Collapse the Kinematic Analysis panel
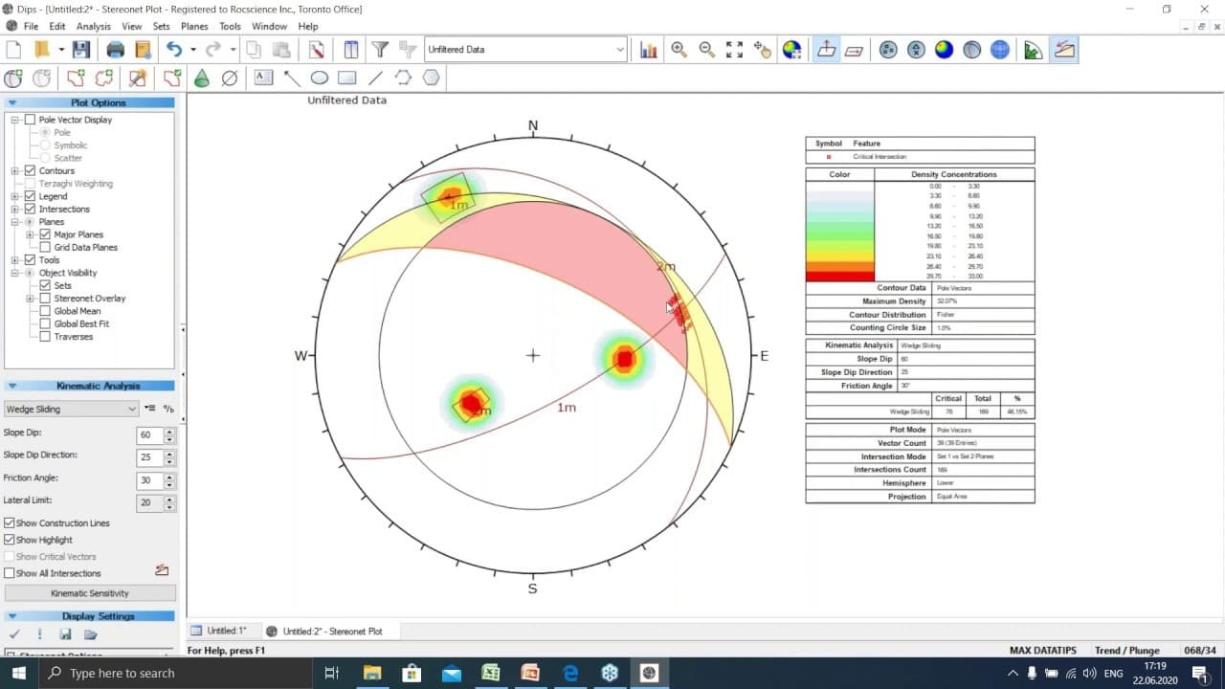Viewport: 1225px width, 689px height. [x=12, y=386]
